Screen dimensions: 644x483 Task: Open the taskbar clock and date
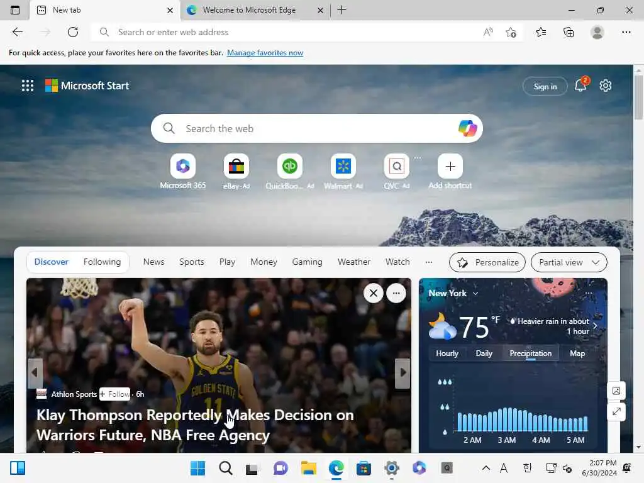[x=599, y=468]
